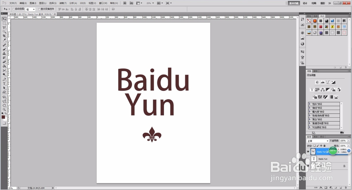
Task: Select the Crop tool
Action: coord(4,36)
